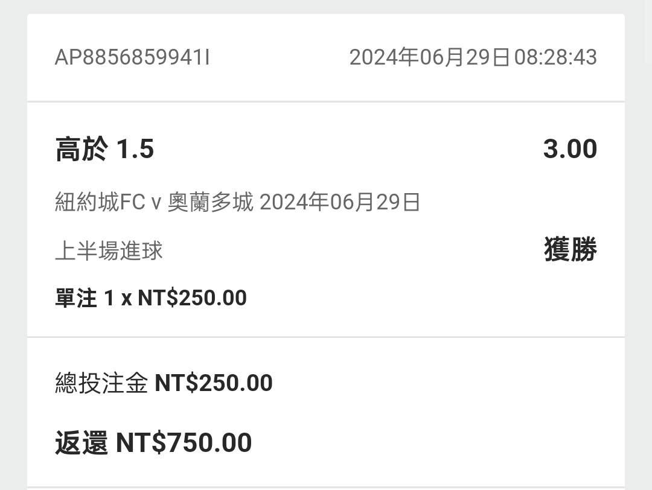Click the 單注 bet type label
This screenshot has width=652, height=490.
coord(76,298)
